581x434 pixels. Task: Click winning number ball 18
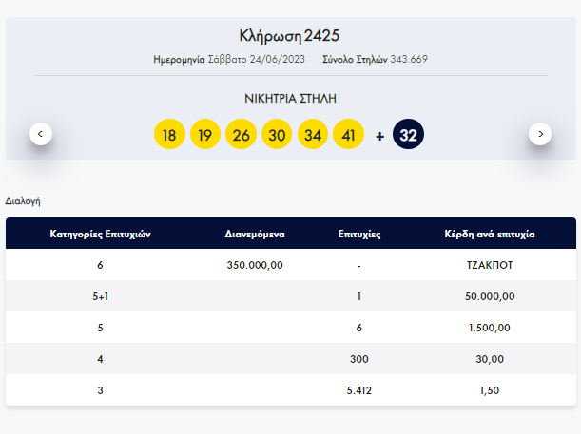169,134
